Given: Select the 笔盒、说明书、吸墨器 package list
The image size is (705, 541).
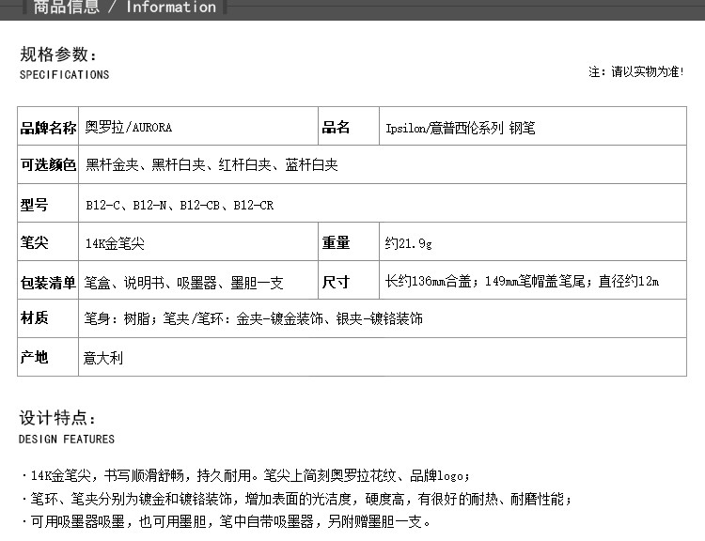Looking at the screenshot, I should pos(183,283).
